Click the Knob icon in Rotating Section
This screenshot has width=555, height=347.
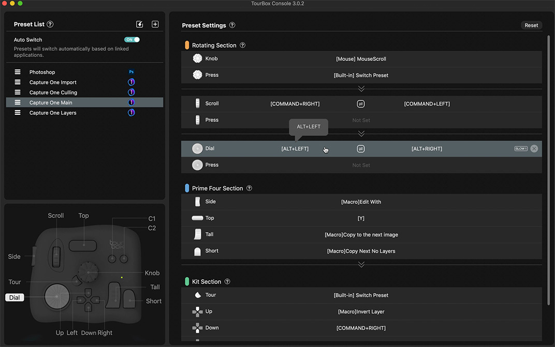click(197, 58)
